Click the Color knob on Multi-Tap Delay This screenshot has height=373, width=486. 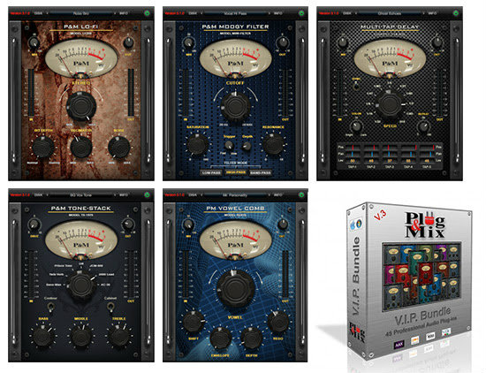point(356,126)
